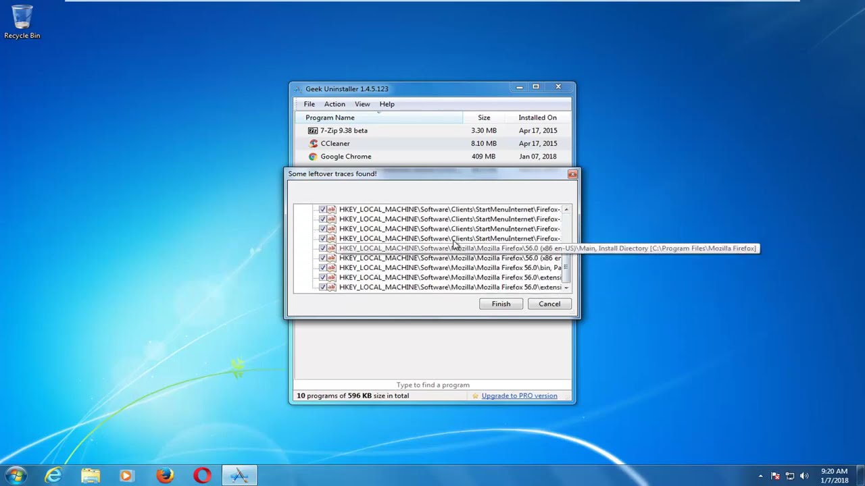Open the File menu
This screenshot has width=865, height=486.
[309, 104]
